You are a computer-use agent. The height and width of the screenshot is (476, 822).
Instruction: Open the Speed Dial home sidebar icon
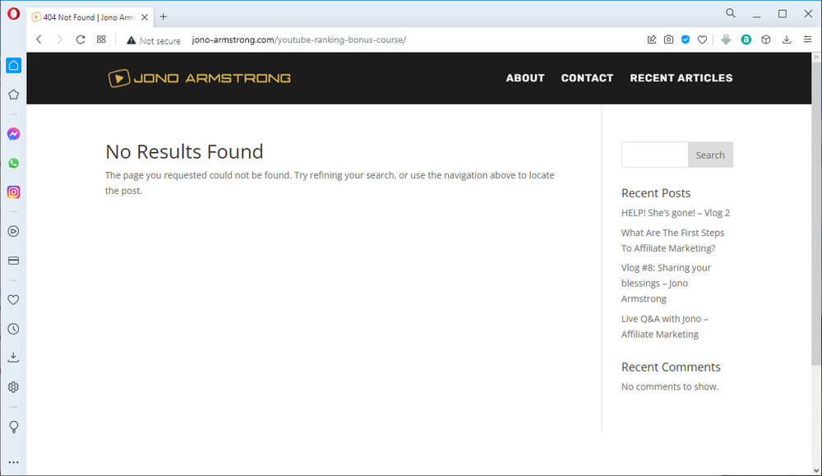pyautogui.click(x=14, y=65)
